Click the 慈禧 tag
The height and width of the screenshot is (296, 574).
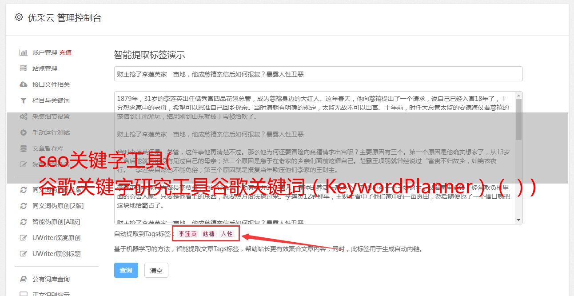[209, 234]
